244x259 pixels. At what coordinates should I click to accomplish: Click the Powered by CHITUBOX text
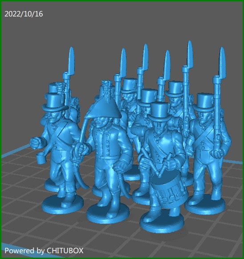[44, 251]
